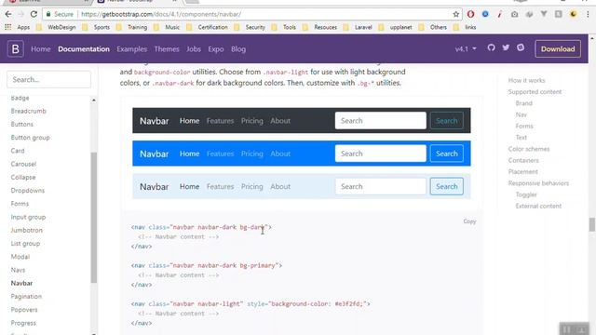Jump to Responsive behaviors section

click(x=538, y=183)
